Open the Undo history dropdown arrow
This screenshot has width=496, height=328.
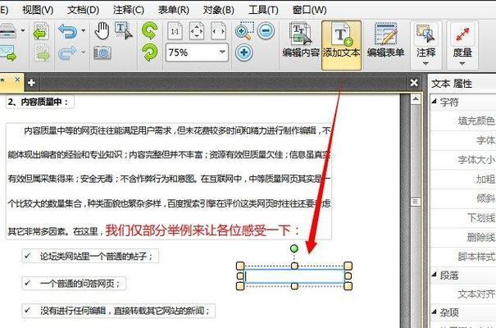pyautogui.click(x=83, y=30)
